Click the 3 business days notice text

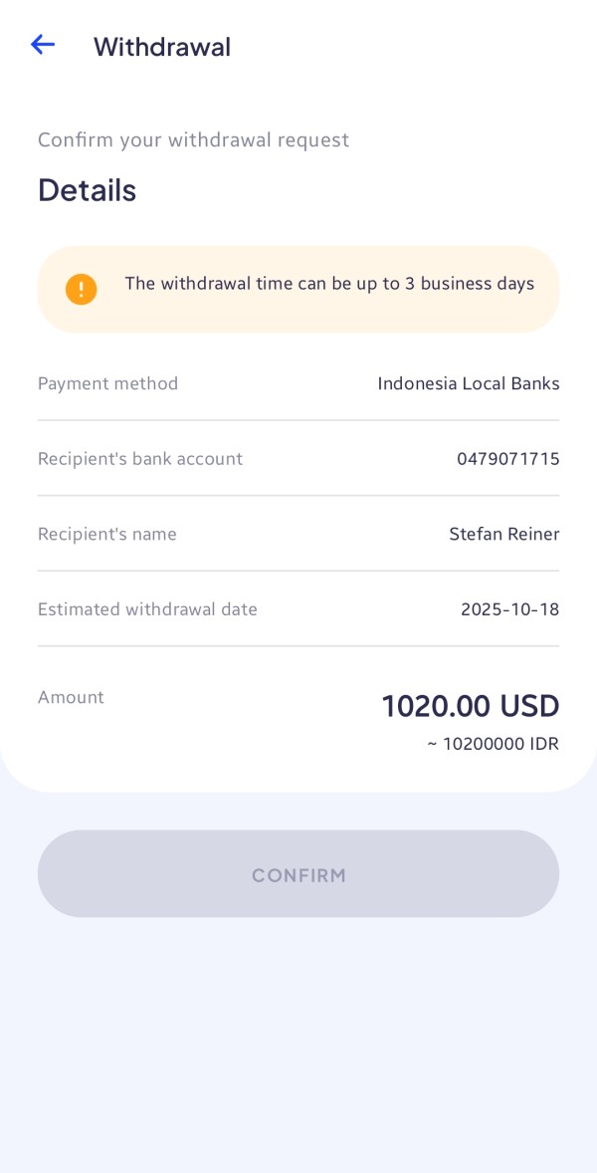[329, 284]
